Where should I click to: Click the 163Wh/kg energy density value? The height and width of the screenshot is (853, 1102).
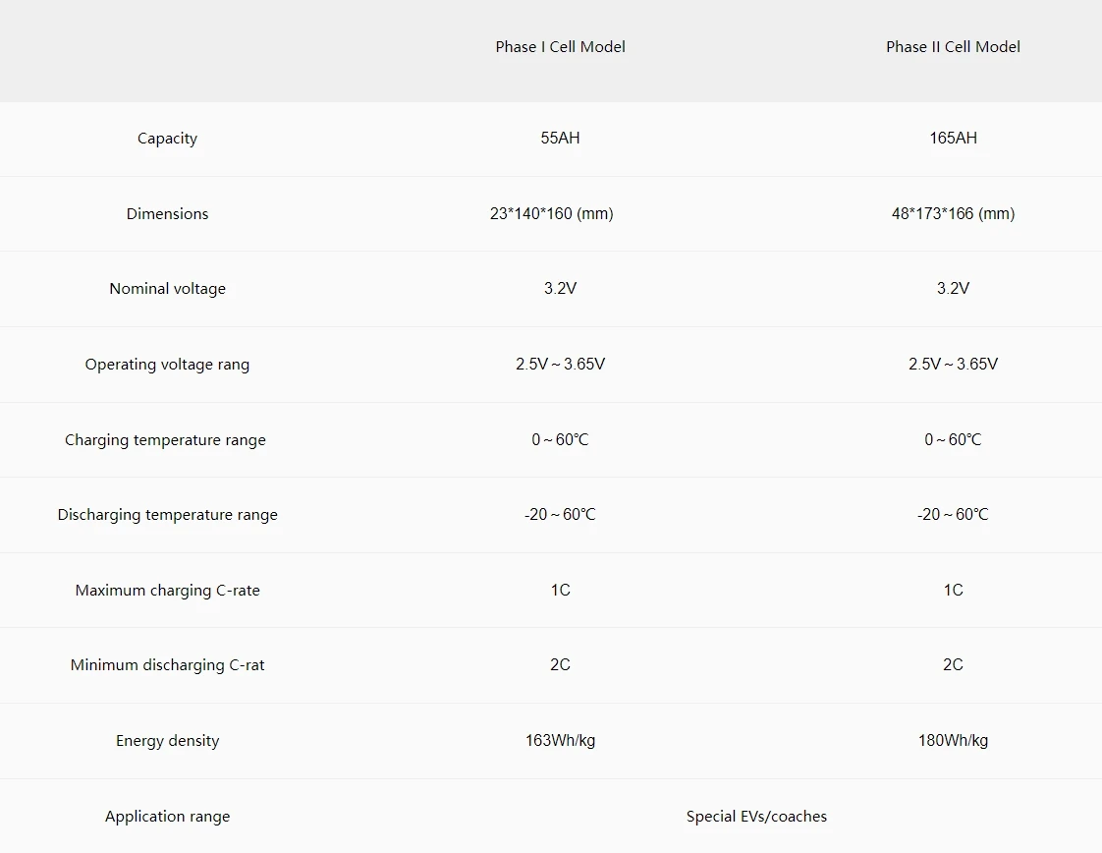tap(560, 741)
